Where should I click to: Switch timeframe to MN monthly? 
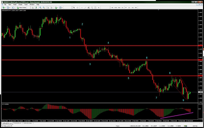(136, 8)
